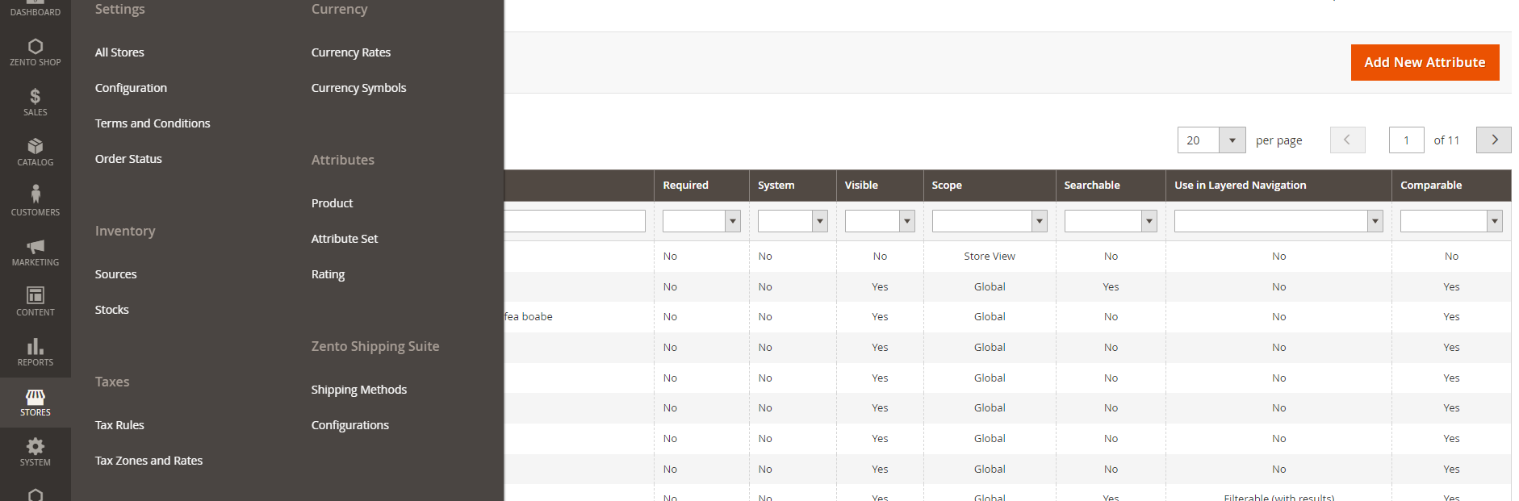Open Stocks under Inventory
1519x501 pixels.
point(112,310)
